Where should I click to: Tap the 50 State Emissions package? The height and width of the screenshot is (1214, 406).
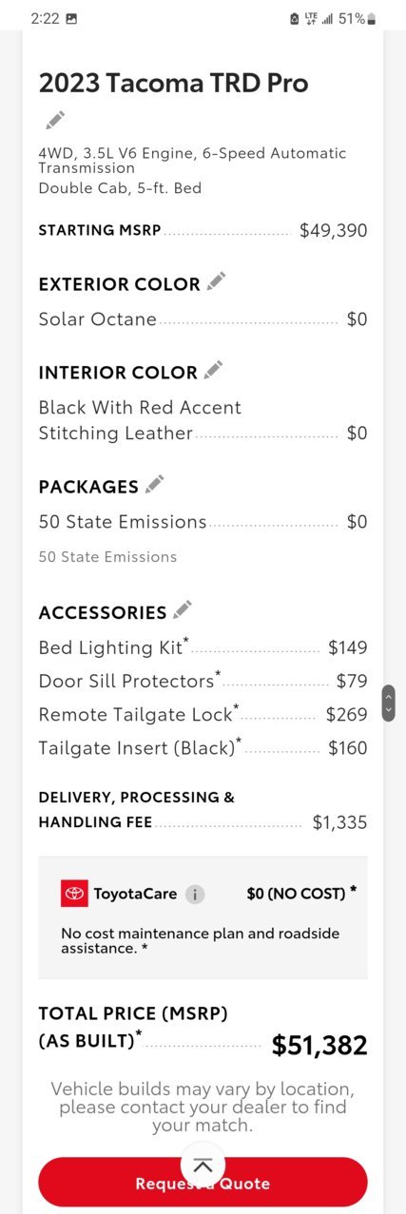point(203,522)
